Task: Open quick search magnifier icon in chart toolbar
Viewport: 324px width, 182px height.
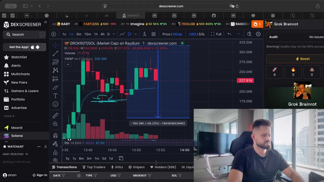Action: point(249,34)
